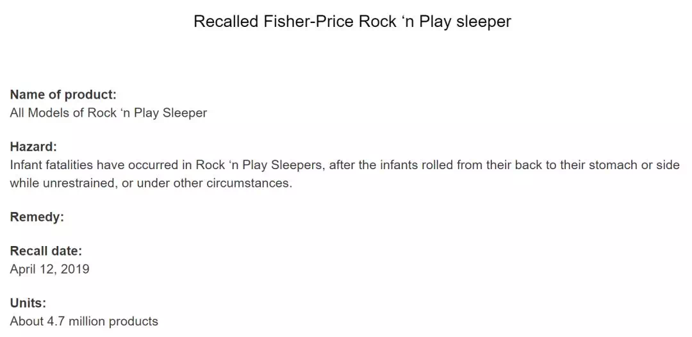Select the 'Name of product:' label

coord(63,95)
